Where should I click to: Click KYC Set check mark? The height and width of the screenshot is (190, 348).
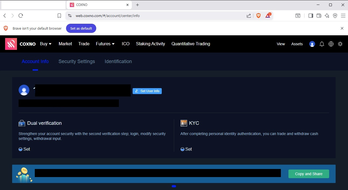(182, 149)
